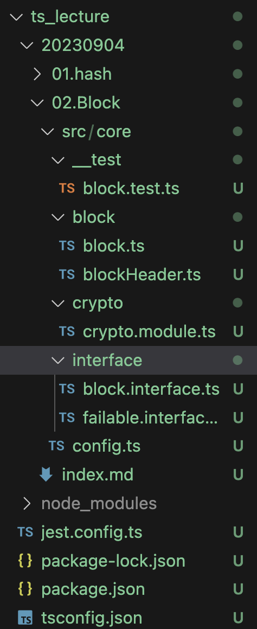Click the TypeScript icon next to blockHeader.ts
257x629 pixels.
67,274
